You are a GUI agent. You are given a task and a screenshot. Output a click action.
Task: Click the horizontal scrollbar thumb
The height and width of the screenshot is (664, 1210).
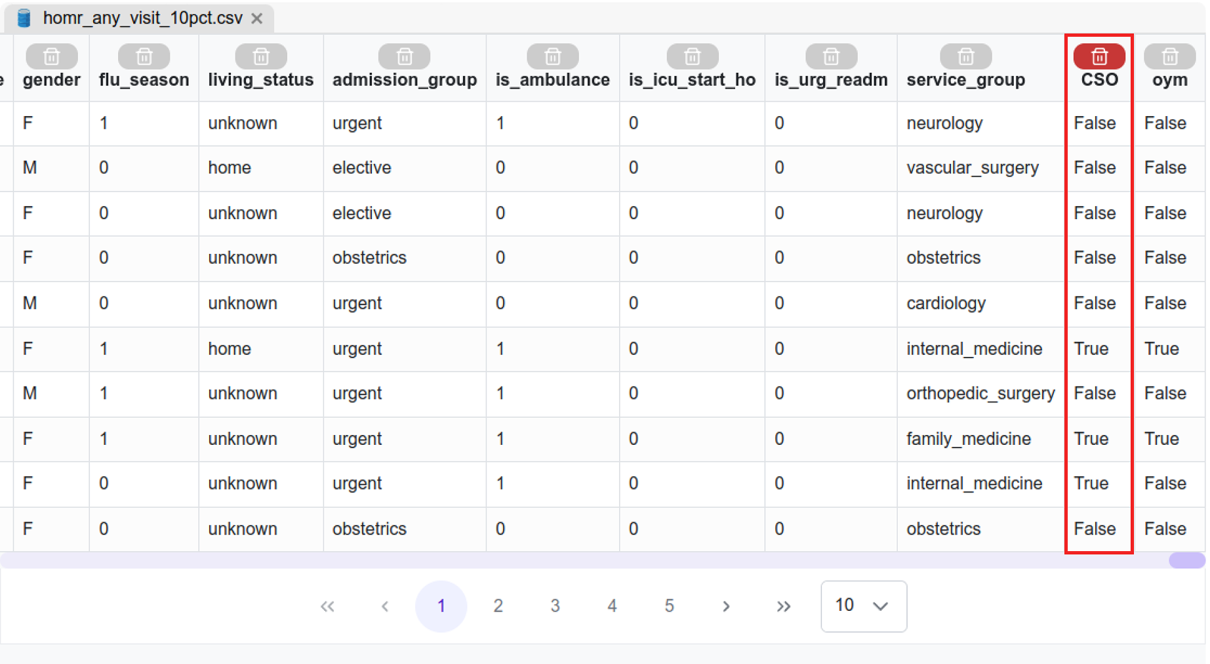click(x=1186, y=560)
